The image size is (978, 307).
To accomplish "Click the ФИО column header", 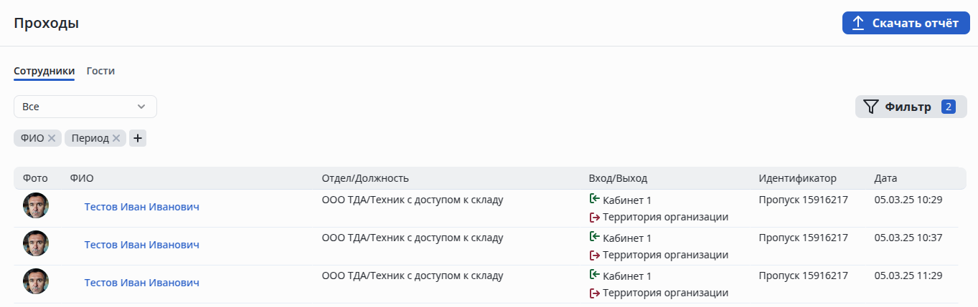I will [82, 178].
